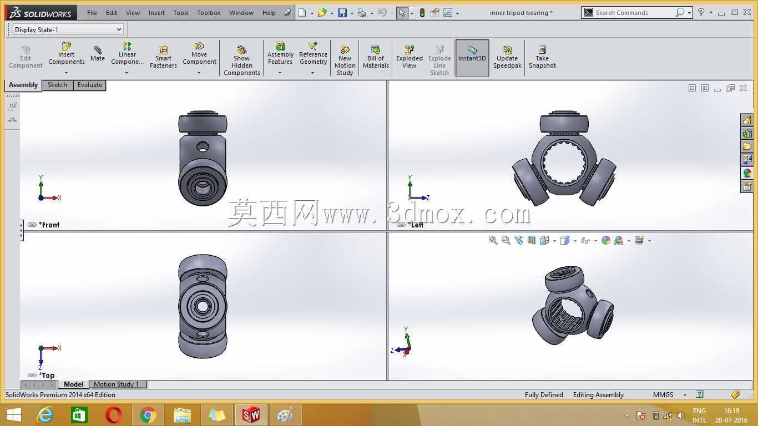Screen dimensions: 758x426
Task: Click the Apply Scene icon
Action: tap(619, 240)
